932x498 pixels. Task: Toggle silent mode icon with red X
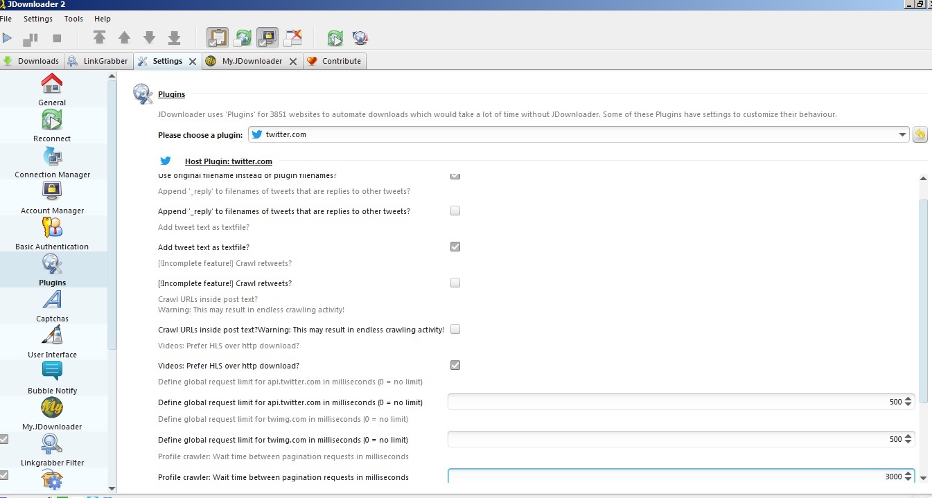[293, 37]
